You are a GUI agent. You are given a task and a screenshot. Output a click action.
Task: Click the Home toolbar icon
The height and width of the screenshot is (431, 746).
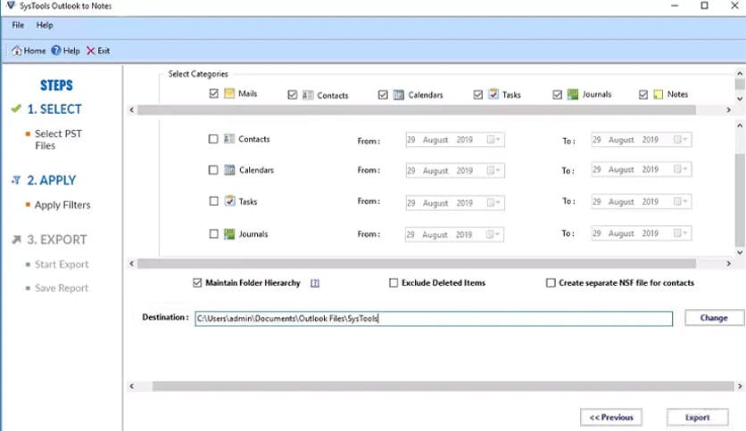point(17,51)
